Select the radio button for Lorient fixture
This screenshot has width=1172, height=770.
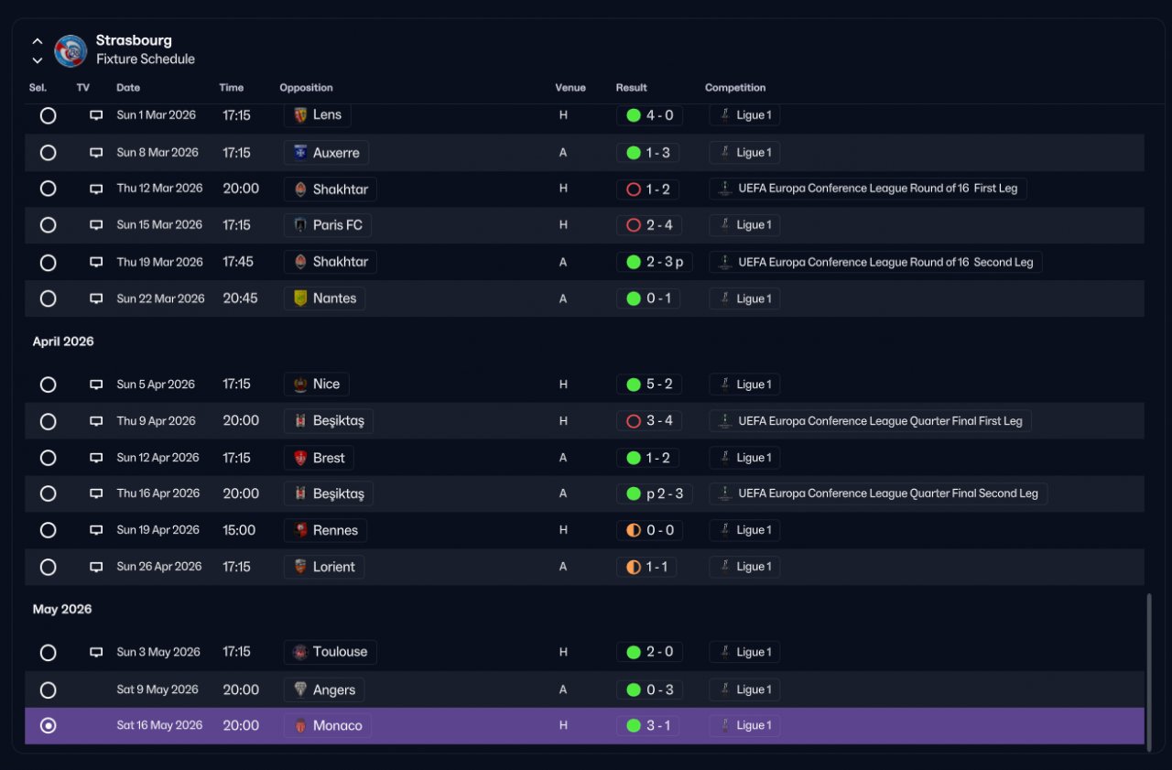48,567
